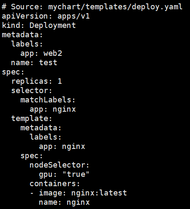Click the web2 label value
The width and height of the screenshot is (190, 209).
click(53, 53)
